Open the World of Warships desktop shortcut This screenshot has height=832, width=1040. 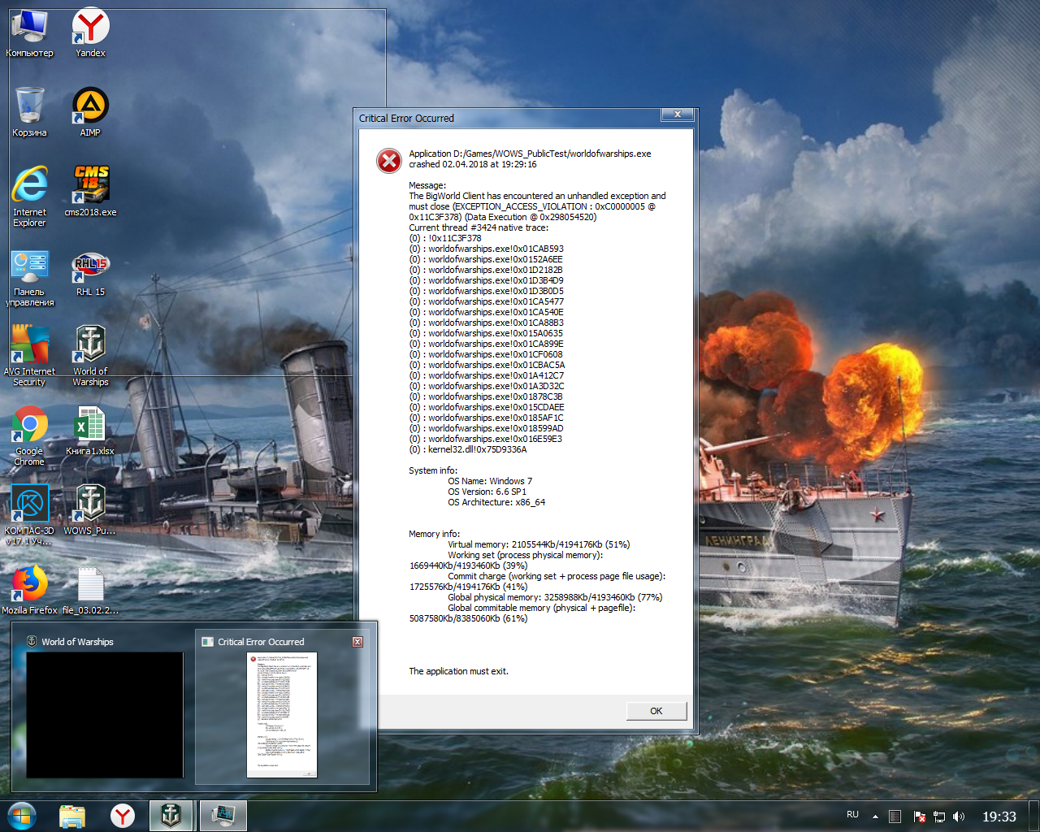click(x=90, y=345)
